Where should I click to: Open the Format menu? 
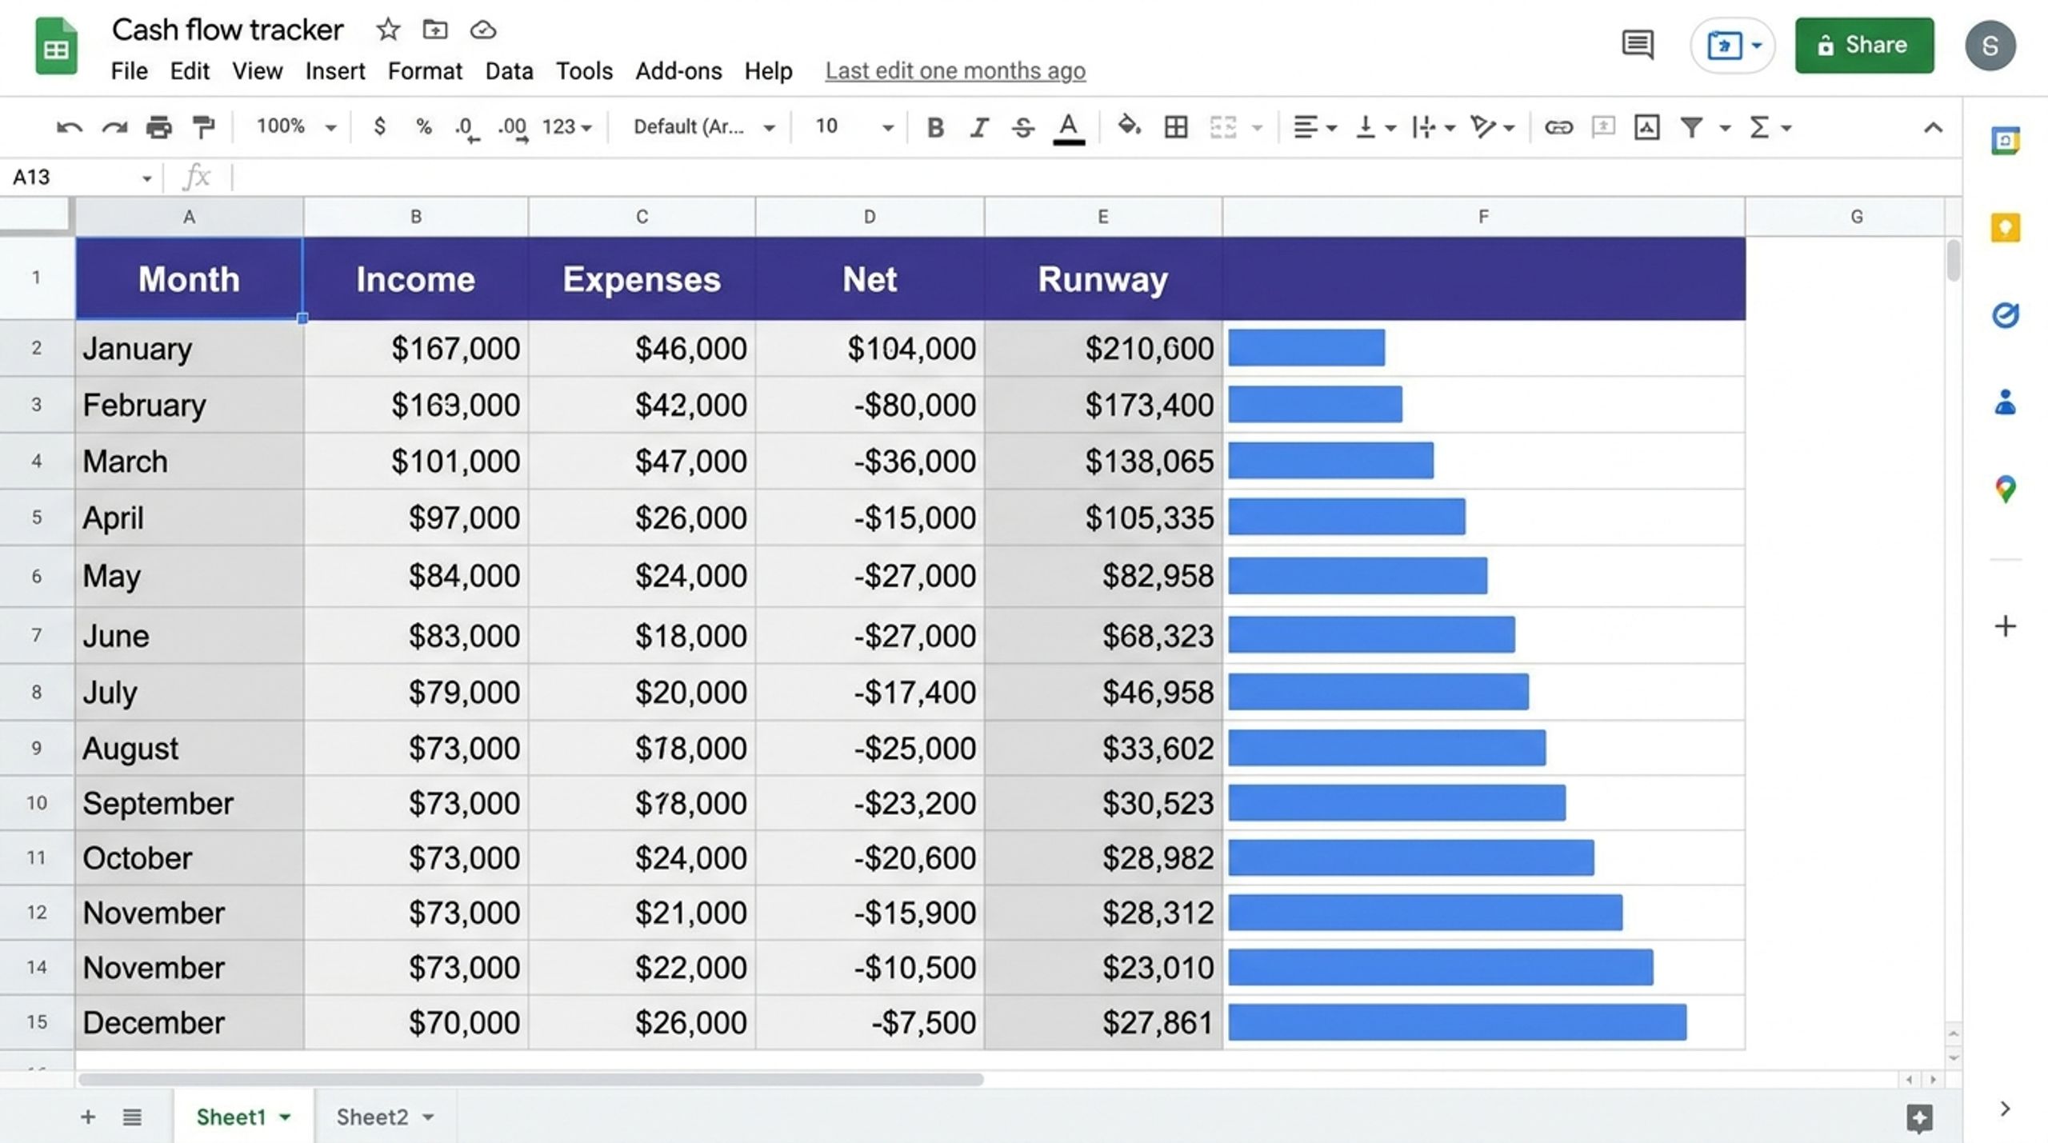(x=425, y=71)
